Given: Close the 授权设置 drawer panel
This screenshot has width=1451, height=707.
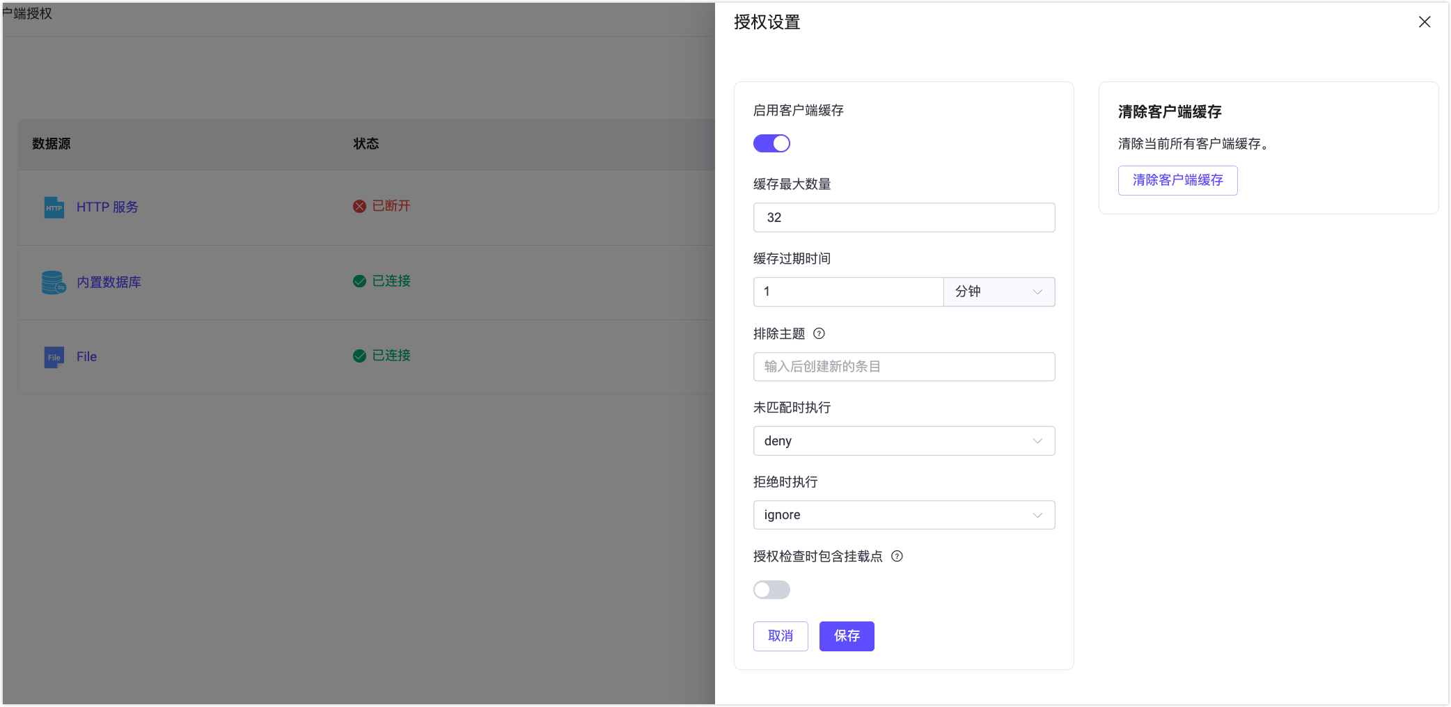Looking at the screenshot, I should coord(1424,22).
